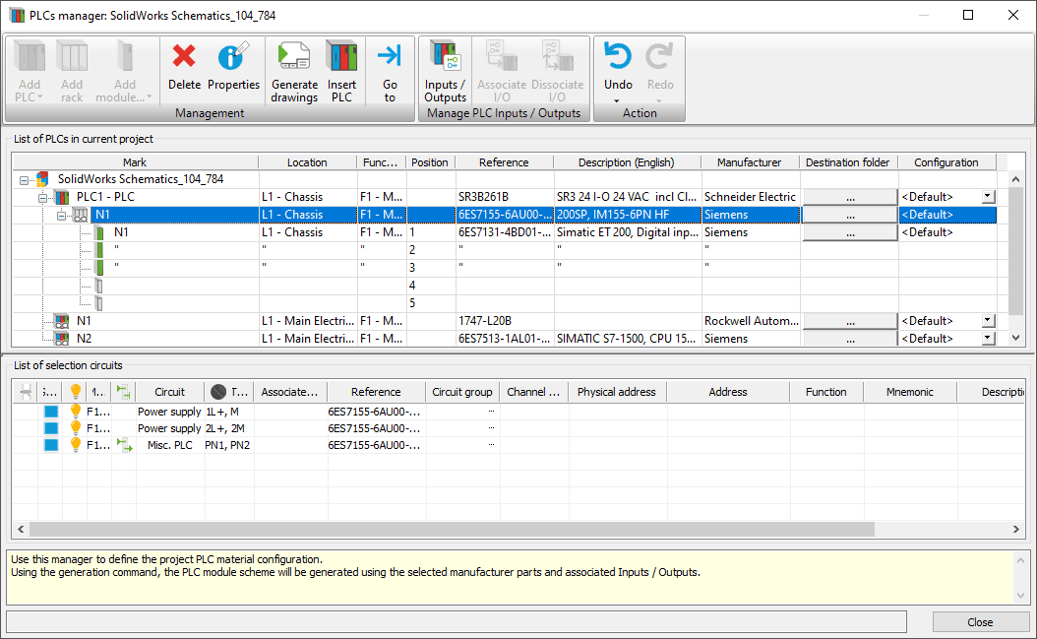Collapse the PLC1 - PLC tree node
1037x639 pixels.
tap(43, 198)
